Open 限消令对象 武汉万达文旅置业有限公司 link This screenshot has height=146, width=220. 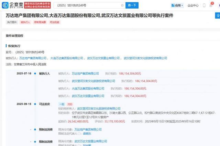(91, 141)
